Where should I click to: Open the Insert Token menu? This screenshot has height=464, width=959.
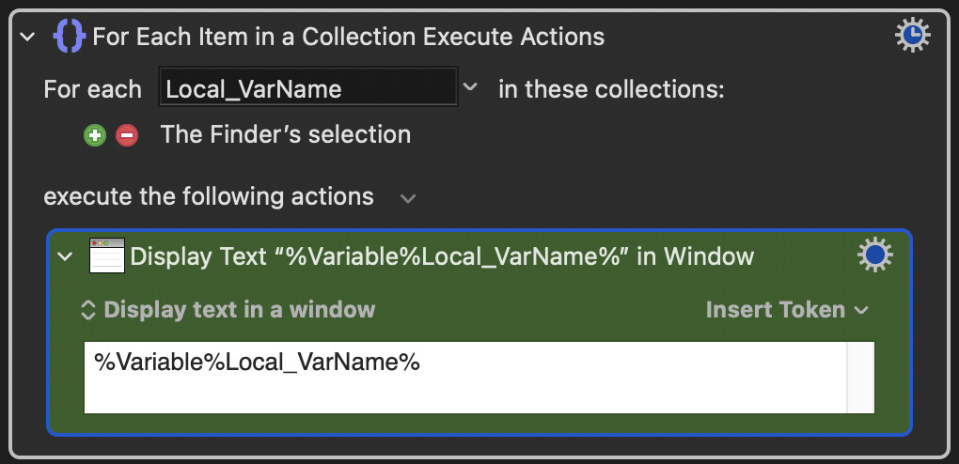point(787,310)
